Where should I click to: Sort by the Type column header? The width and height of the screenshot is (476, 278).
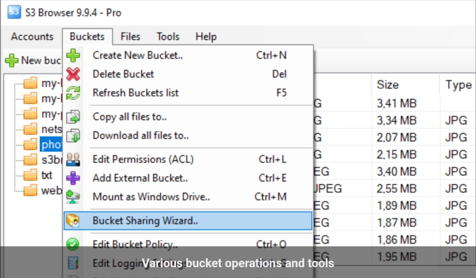(x=458, y=85)
